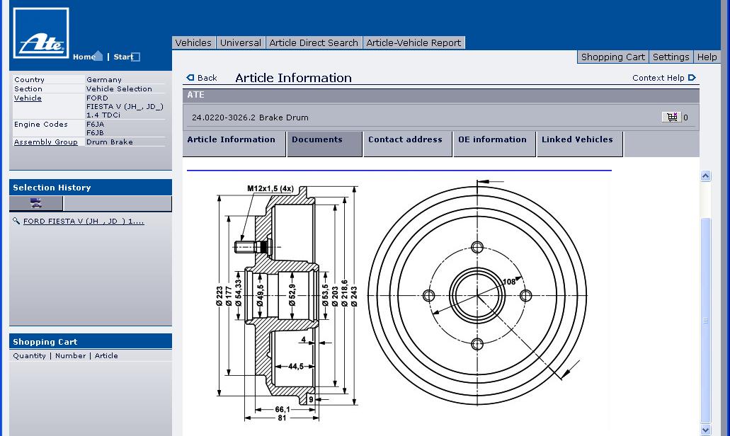Screen dimensions: 730x436
Task: Select the car icon in Selection History
Action: pos(36,203)
